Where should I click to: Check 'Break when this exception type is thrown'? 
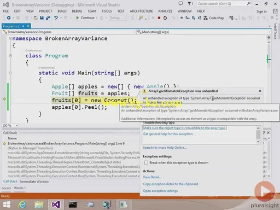(x=146, y=162)
